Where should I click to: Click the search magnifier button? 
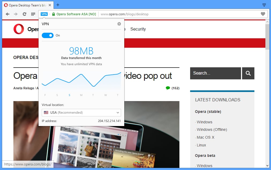[248, 73]
